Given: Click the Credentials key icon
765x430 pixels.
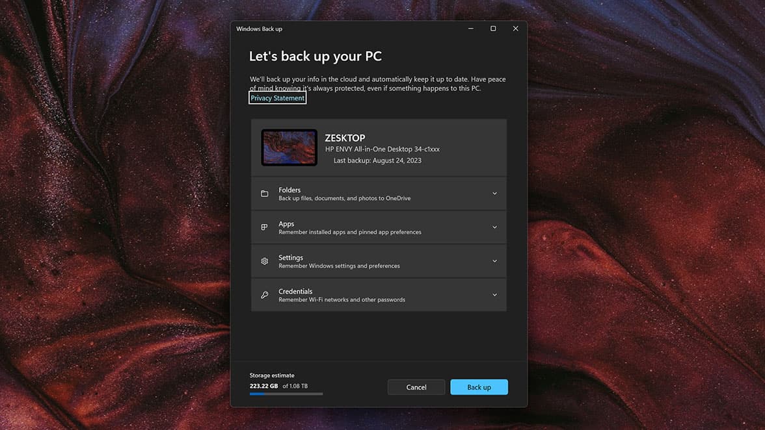Looking at the screenshot, I should (264, 294).
